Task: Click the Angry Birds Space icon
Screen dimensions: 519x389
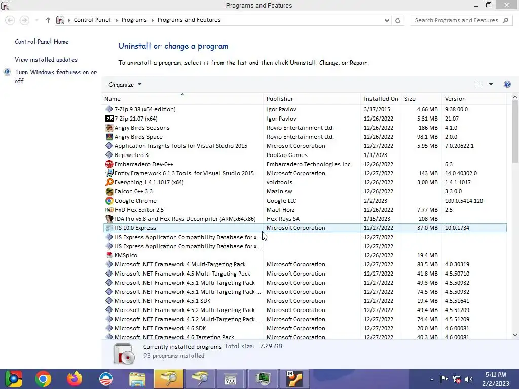Action: 109,137
